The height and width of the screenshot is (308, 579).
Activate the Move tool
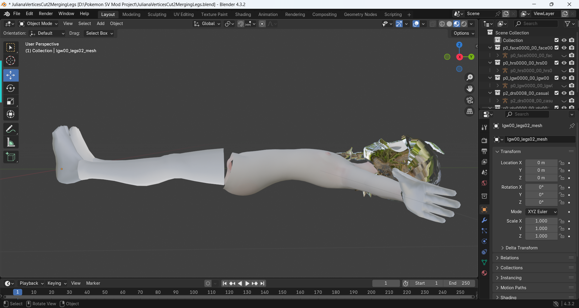[x=11, y=75]
